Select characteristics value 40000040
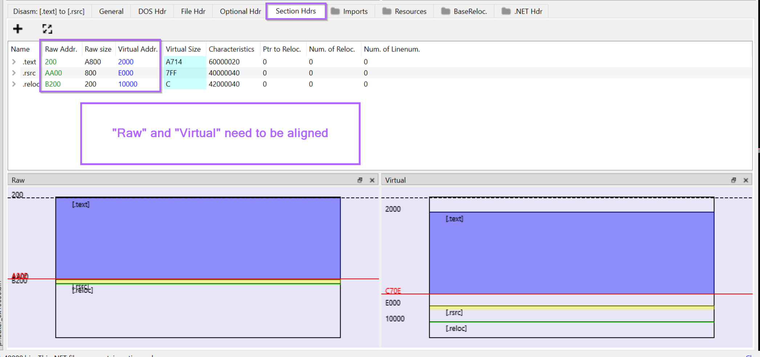760x357 pixels. tap(224, 73)
